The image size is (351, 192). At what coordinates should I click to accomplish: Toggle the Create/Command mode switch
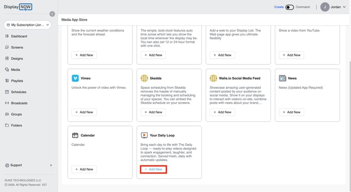tap(289, 7)
